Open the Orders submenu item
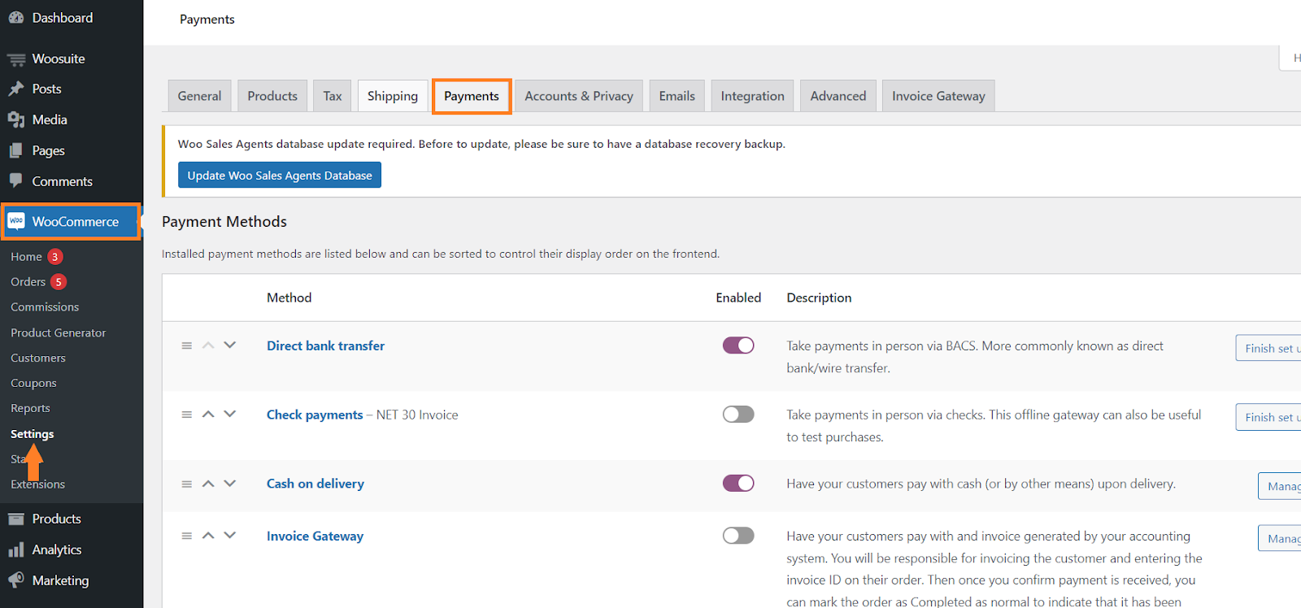Viewport: 1301px width, 608px height. tap(28, 282)
